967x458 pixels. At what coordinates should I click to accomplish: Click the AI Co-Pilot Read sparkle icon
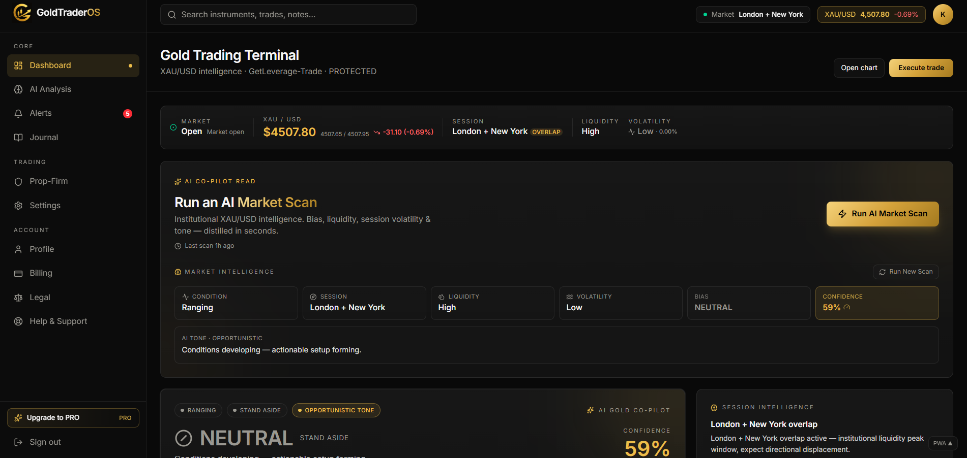pyautogui.click(x=178, y=181)
